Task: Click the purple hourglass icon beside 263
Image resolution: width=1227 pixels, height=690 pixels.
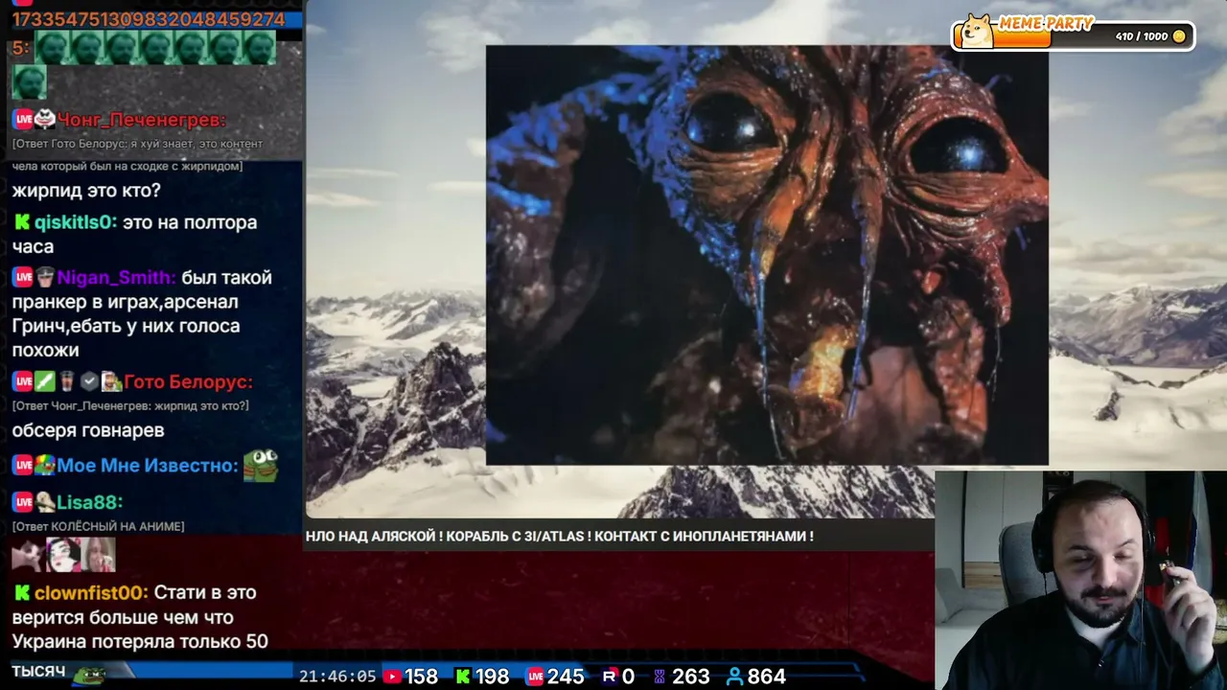Action: click(x=659, y=677)
